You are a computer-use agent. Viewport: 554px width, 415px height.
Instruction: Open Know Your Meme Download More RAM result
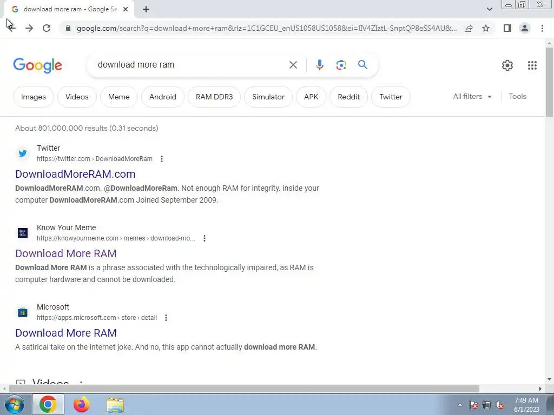pyautogui.click(x=65, y=253)
